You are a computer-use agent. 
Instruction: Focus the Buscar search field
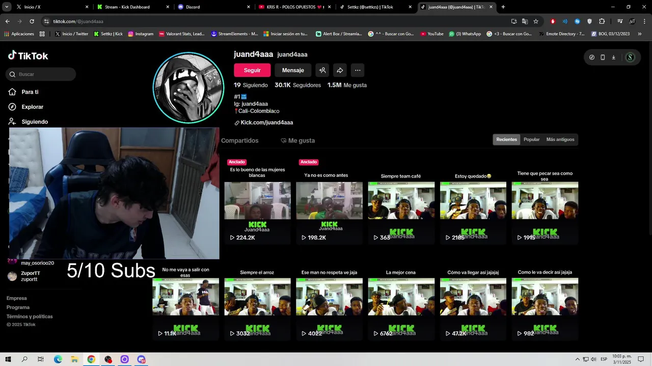[x=41, y=74]
